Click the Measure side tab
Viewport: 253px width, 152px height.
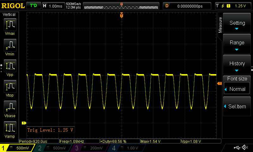tap(220, 25)
